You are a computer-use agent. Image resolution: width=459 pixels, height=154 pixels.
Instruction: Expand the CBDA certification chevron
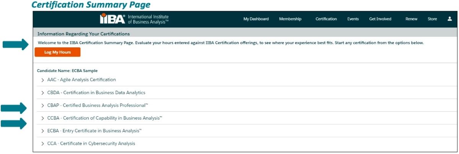coord(43,93)
